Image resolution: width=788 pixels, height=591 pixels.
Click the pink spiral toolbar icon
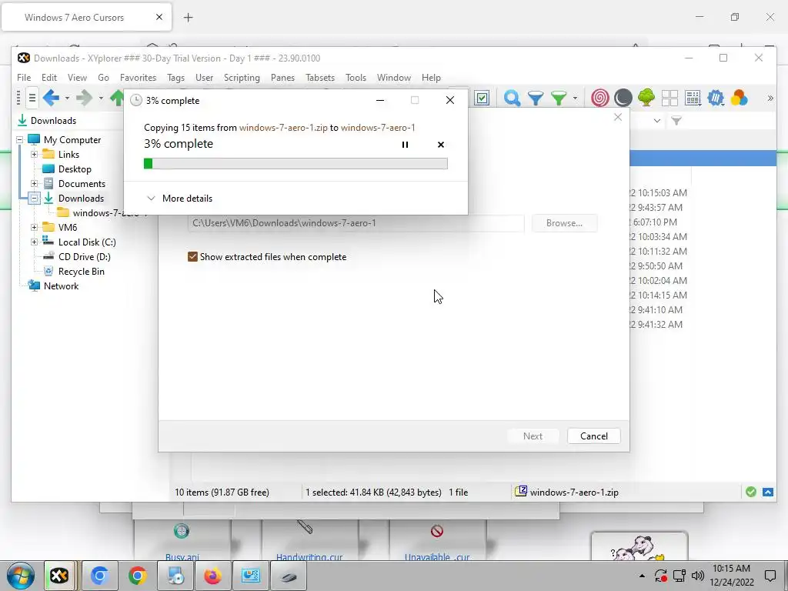[599, 98]
